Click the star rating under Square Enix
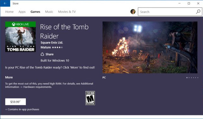 pos(57,47)
